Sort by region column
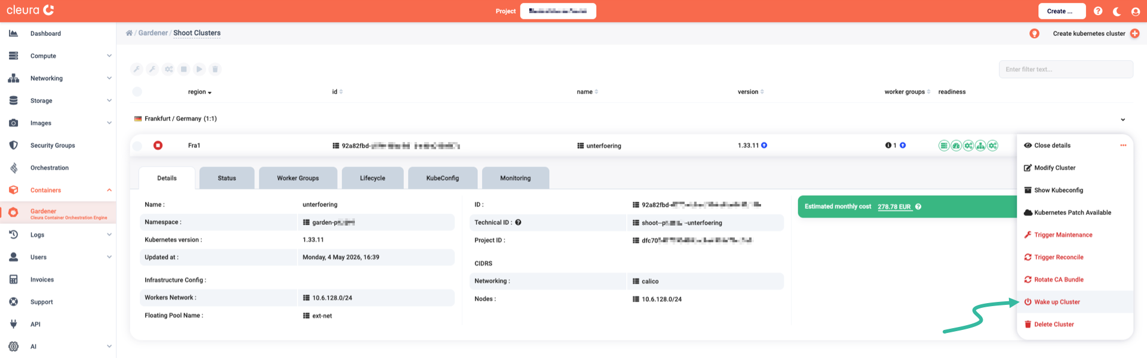The height and width of the screenshot is (358, 1147). pyautogui.click(x=200, y=92)
